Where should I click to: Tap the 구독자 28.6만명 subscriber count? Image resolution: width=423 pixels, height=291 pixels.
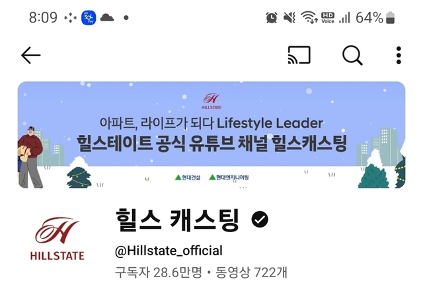(159, 272)
